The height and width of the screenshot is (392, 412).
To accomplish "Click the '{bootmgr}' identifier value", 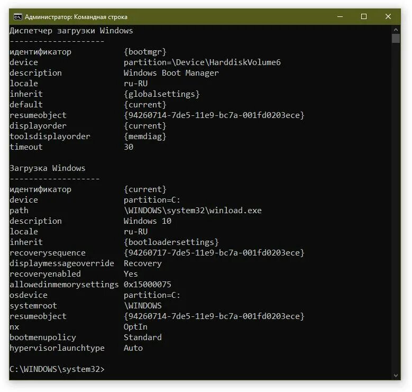I will tap(145, 52).
